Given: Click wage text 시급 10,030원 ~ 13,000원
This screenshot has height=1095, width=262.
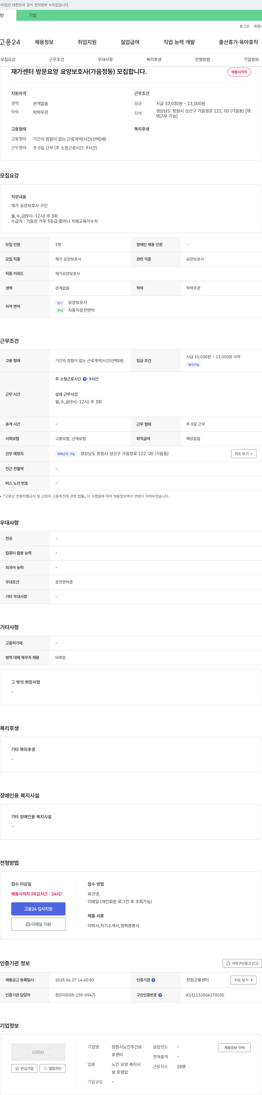Looking at the screenshot, I should (181, 103).
